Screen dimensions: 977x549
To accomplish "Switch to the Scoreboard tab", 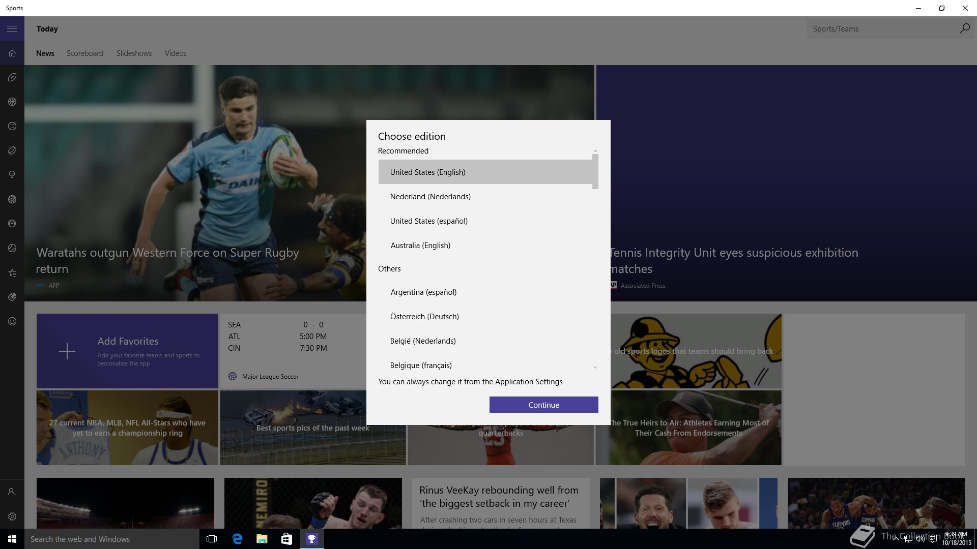I will [x=85, y=53].
